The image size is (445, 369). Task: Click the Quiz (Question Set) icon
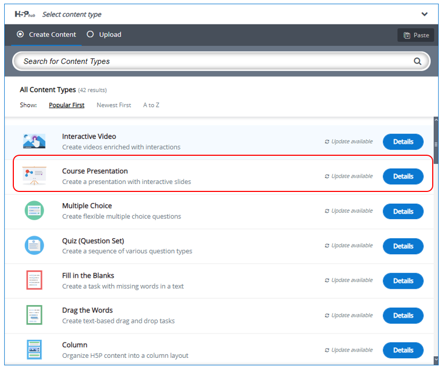point(34,246)
